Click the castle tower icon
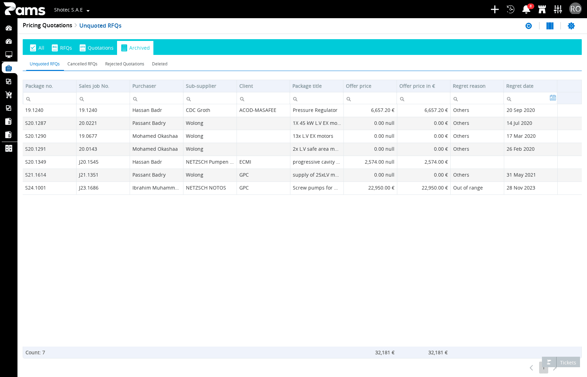587x377 pixels. (x=542, y=9)
